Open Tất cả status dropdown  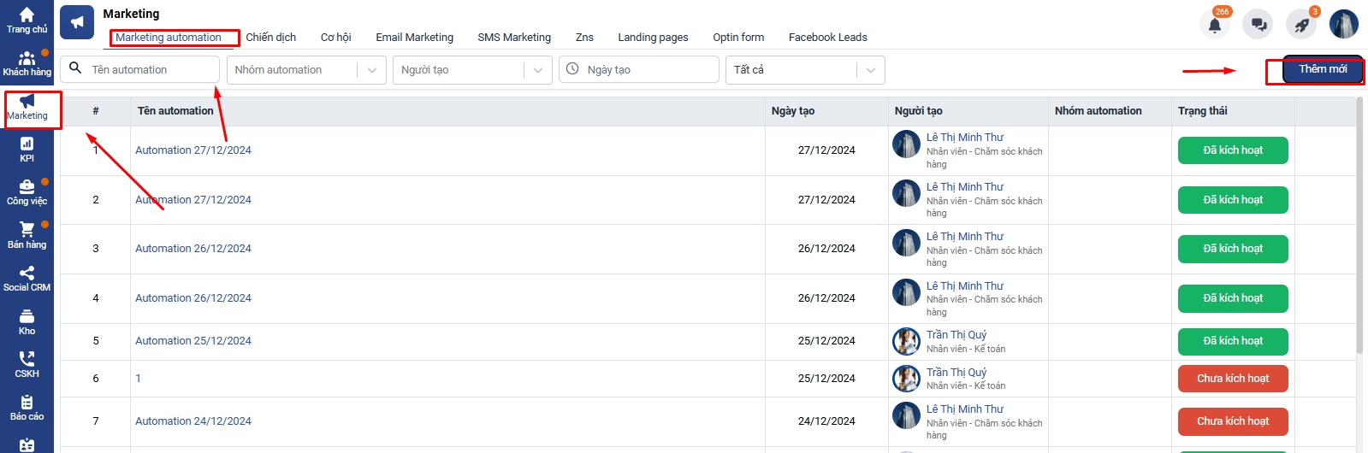(x=870, y=70)
